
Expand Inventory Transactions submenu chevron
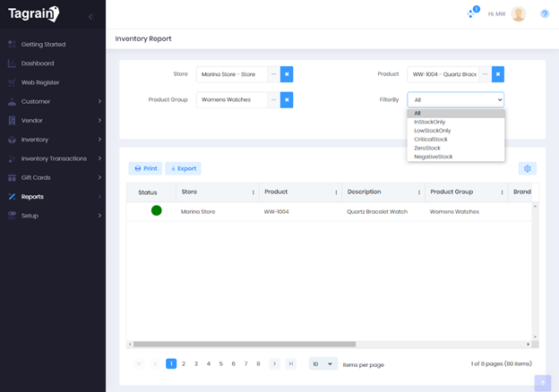99,158
